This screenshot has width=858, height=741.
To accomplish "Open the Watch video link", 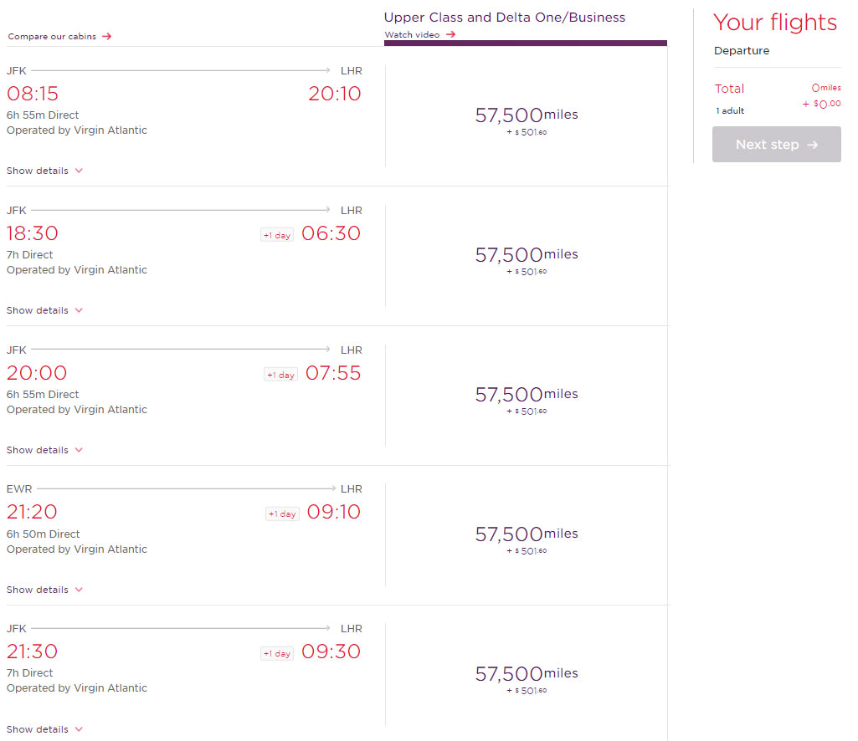I will (419, 34).
